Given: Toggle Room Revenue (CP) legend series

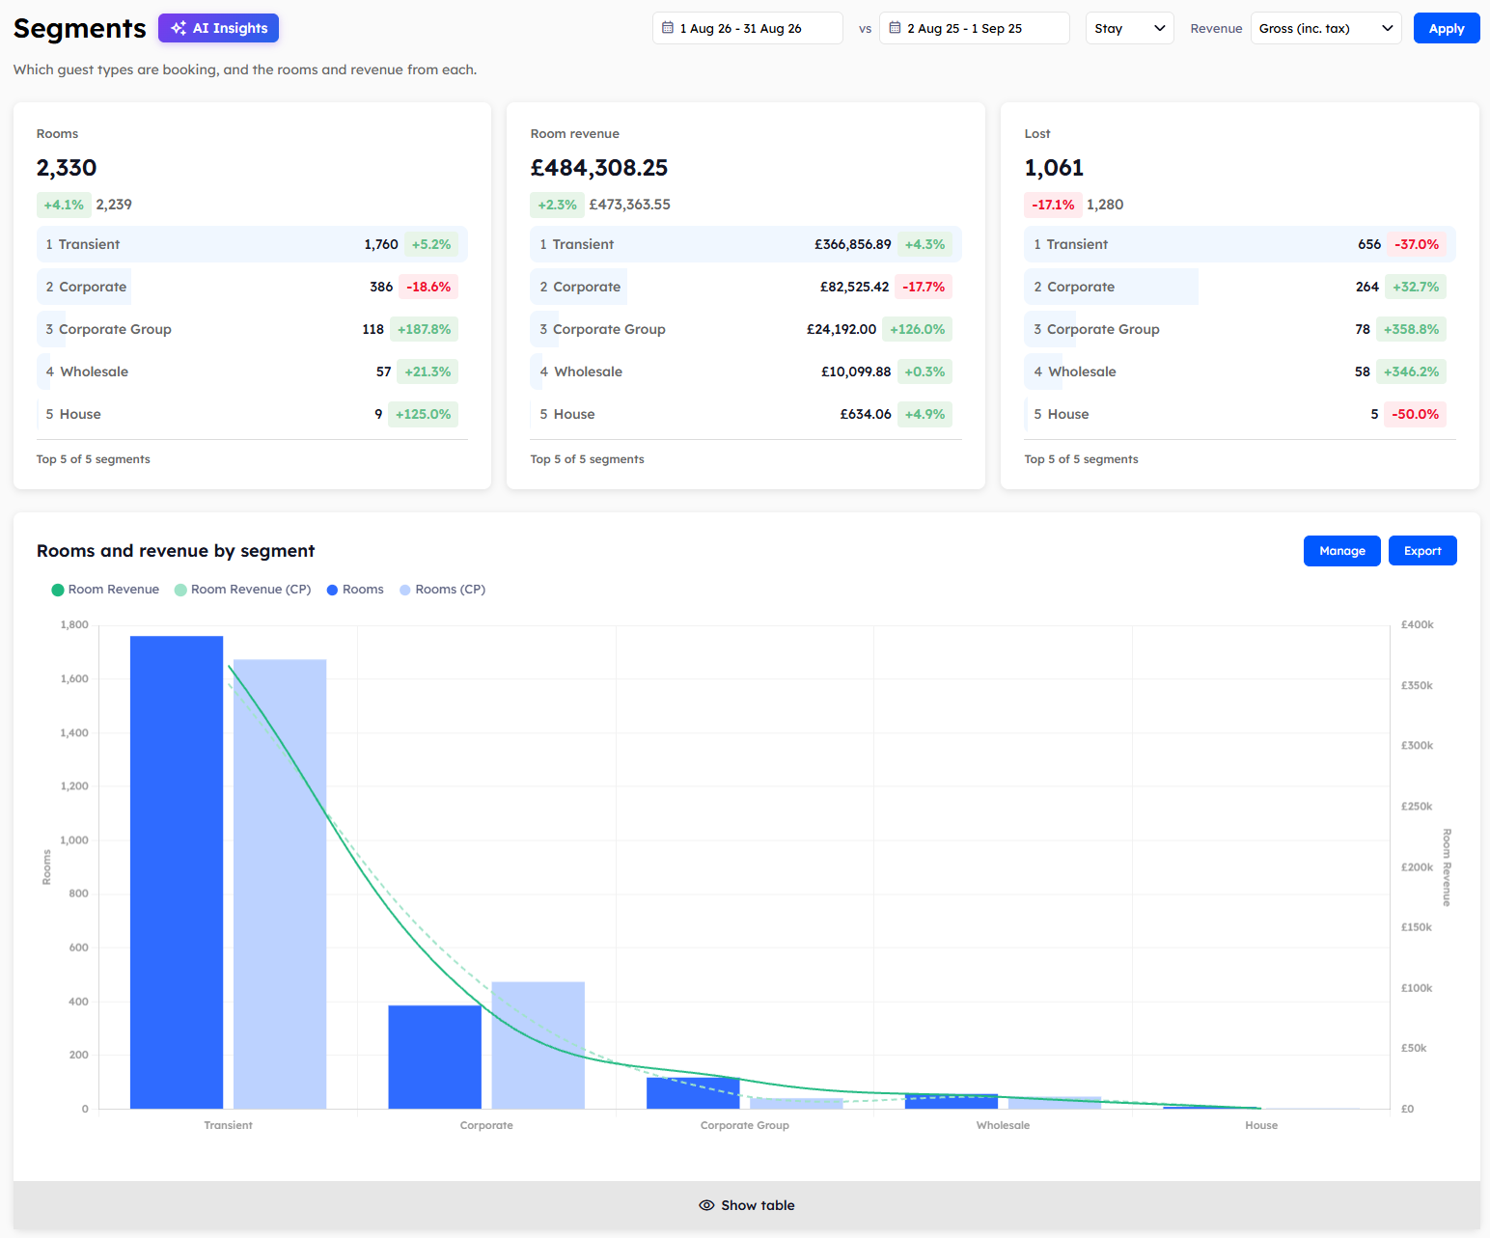Looking at the screenshot, I should [242, 590].
